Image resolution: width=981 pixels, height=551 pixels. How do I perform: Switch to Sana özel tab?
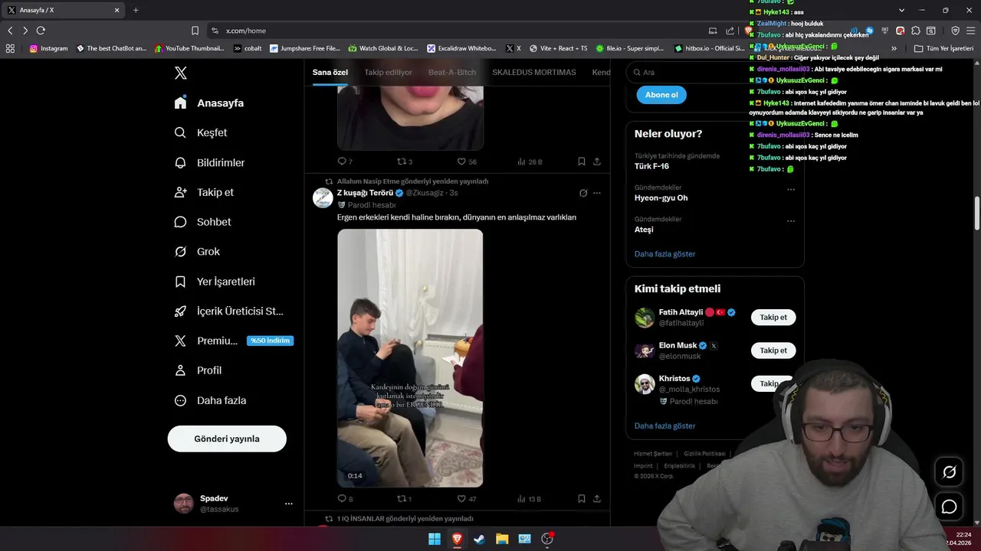click(330, 72)
